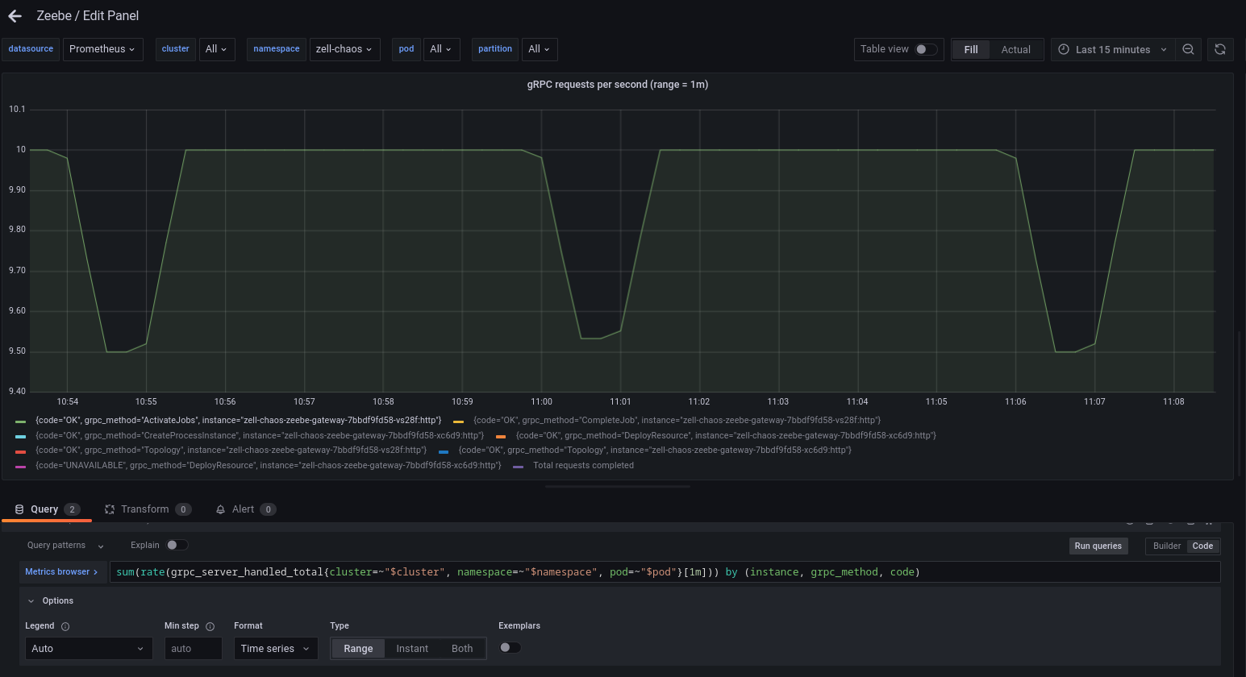Choose Range query type

pyautogui.click(x=358, y=649)
